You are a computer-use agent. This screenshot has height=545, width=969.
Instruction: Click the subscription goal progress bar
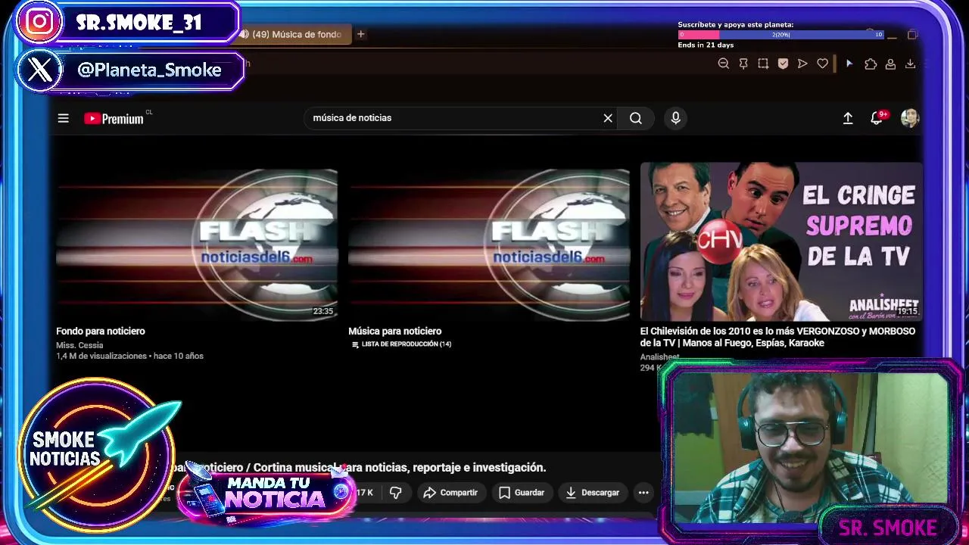coord(781,35)
